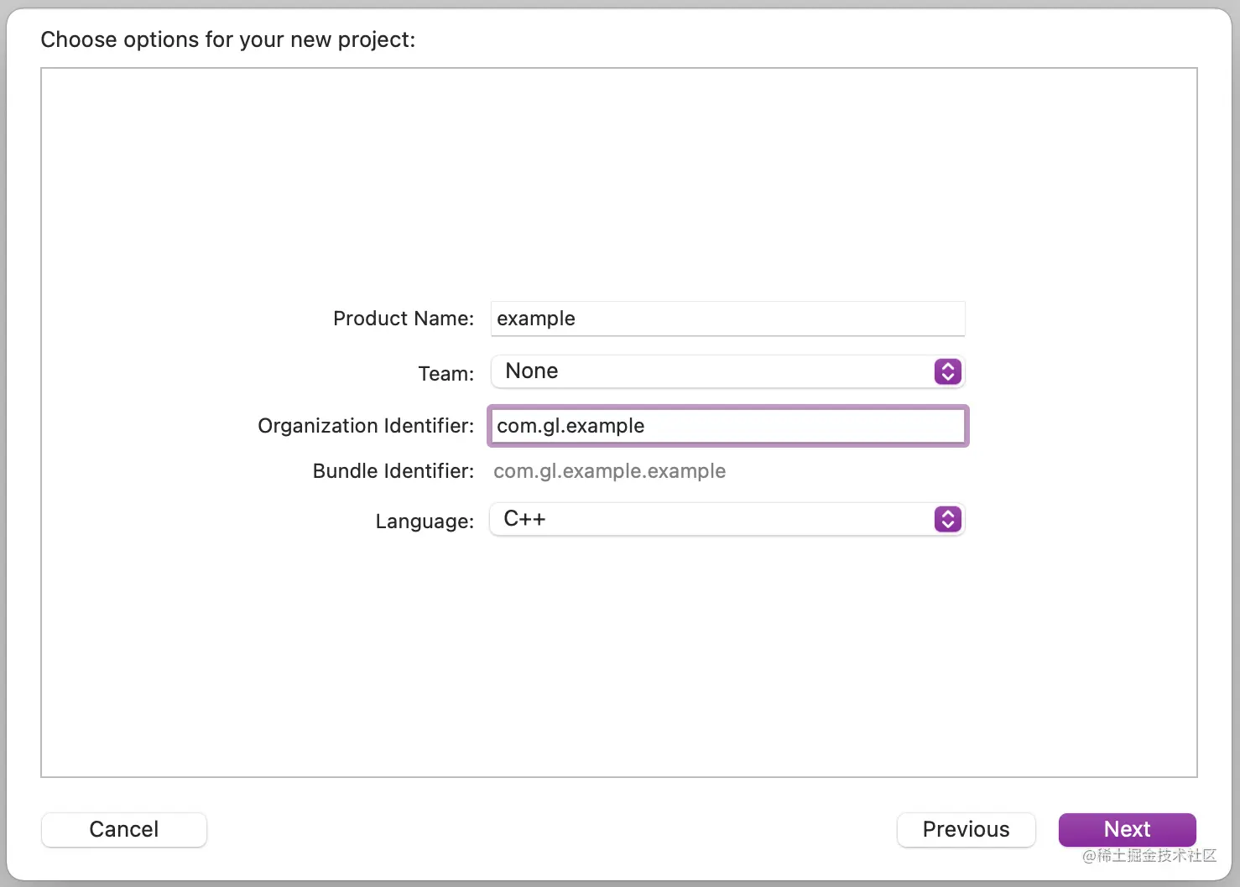Open the Team dropdown showing None
This screenshot has width=1240, height=887.
click(x=727, y=371)
